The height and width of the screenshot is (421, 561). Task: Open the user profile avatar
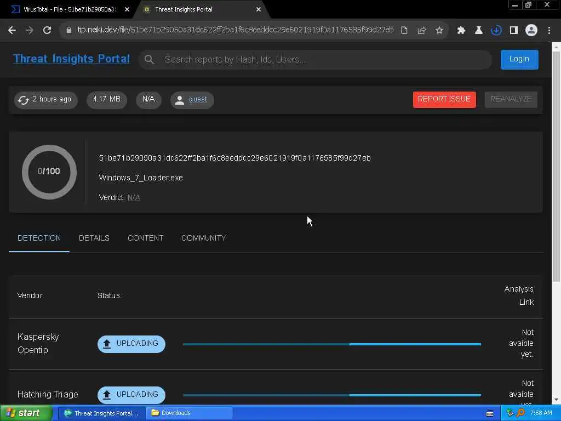531,30
